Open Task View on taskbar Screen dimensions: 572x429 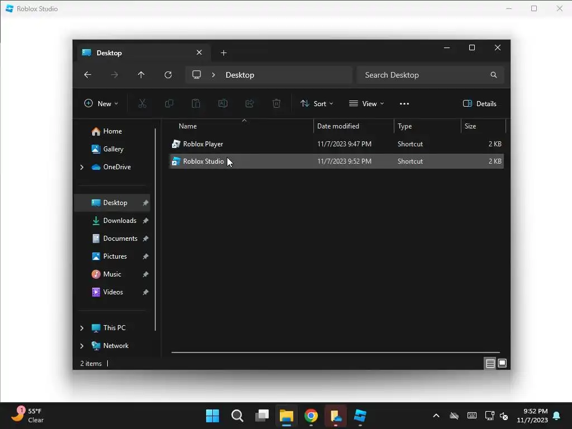click(262, 416)
